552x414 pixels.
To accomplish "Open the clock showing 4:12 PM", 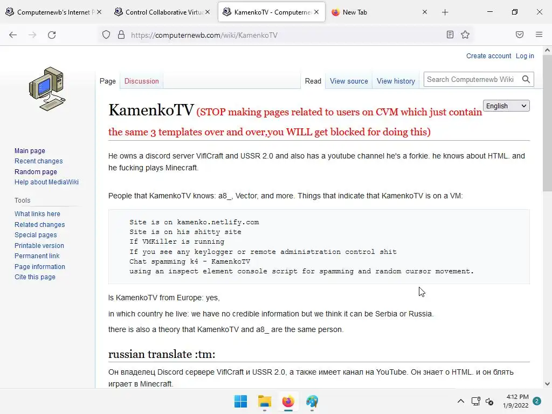I will pos(516,401).
